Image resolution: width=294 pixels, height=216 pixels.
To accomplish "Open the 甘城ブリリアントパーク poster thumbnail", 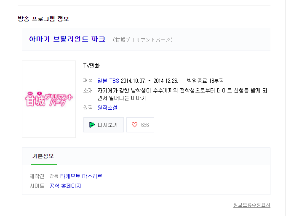I will 49,99.
